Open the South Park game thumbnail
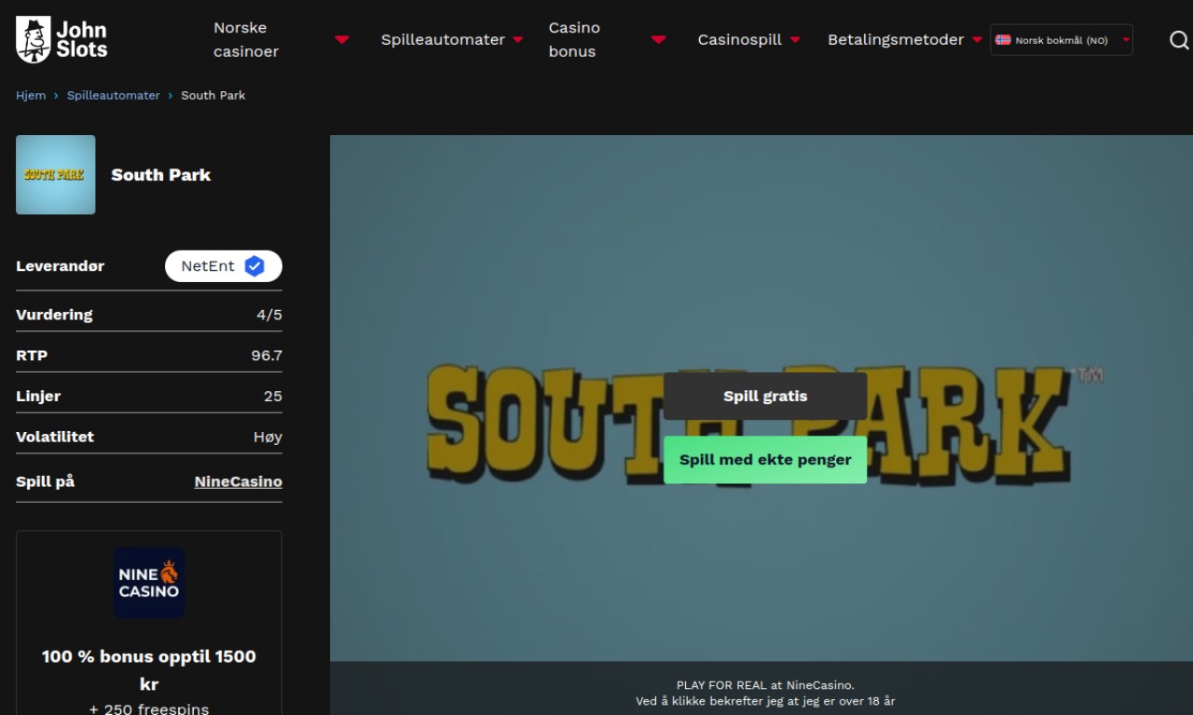The image size is (1193, 715). (x=56, y=175)
